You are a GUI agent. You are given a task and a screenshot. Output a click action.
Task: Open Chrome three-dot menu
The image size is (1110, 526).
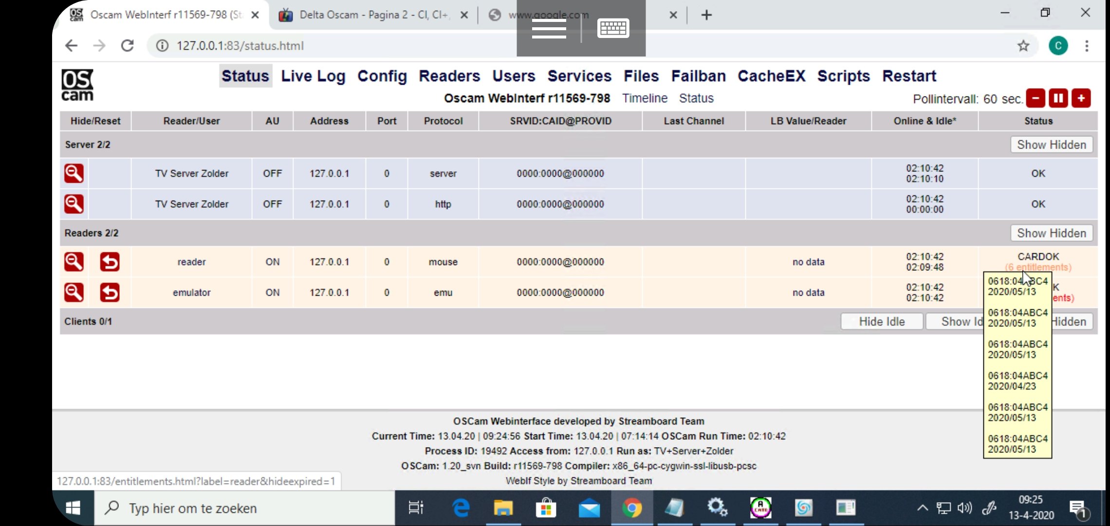pos(1087,46)
